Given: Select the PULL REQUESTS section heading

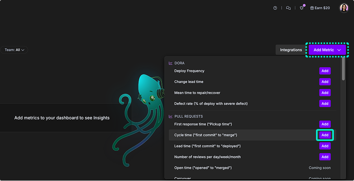Looking at the screenshot, I should [x=188, y=116].
